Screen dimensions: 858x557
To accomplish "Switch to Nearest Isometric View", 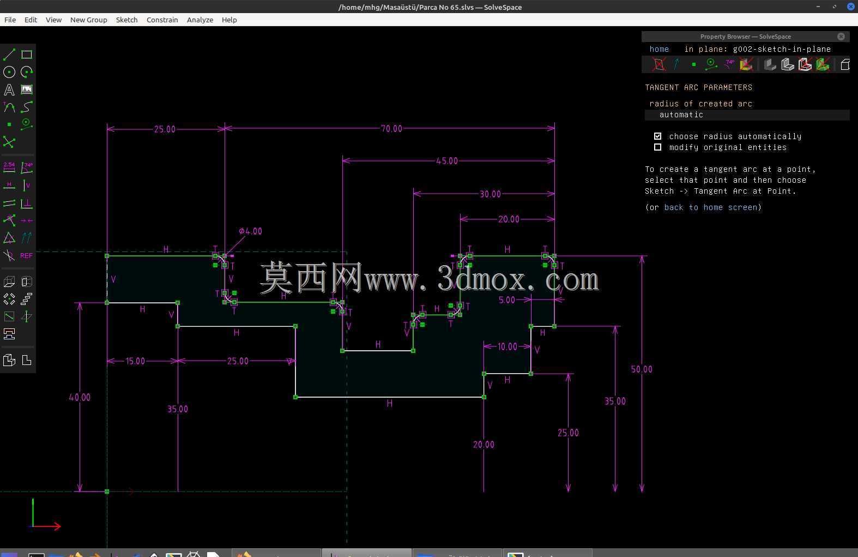I will (x=9, y=360).
